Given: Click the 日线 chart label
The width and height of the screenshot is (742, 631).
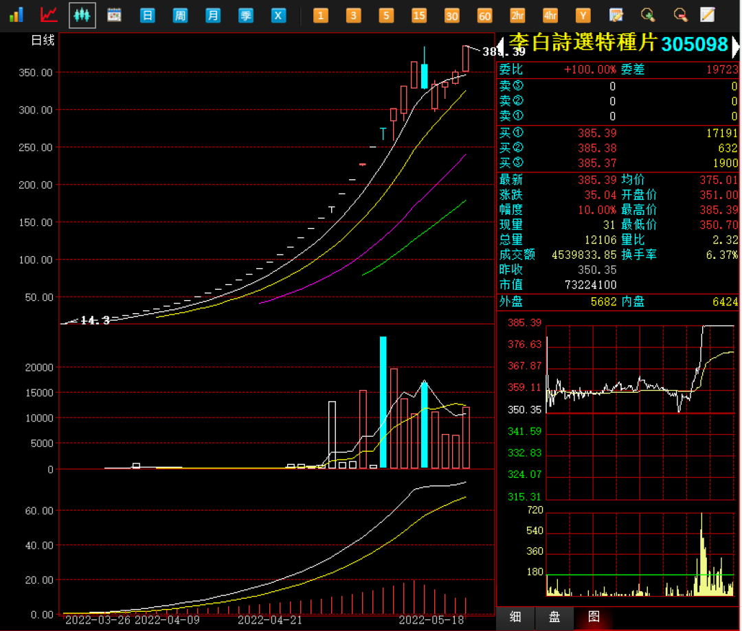Looking at the screenshot, I should pyautogui.click(x=43, y=41).
